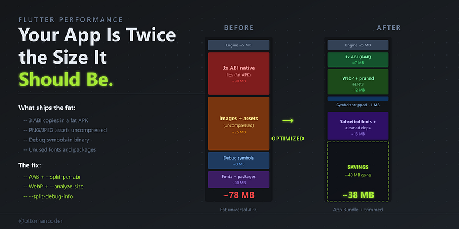Click the orange Images + assets block

click(x=239, y=124)
